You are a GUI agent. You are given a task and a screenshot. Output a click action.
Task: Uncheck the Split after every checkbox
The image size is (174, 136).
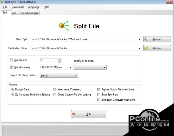click(x=11, y=67)
